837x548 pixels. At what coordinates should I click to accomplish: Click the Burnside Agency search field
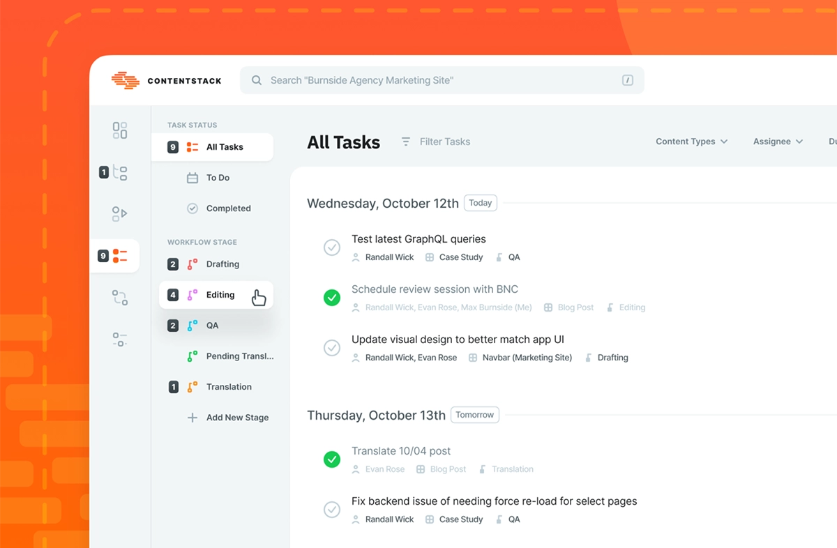point(442,80)
